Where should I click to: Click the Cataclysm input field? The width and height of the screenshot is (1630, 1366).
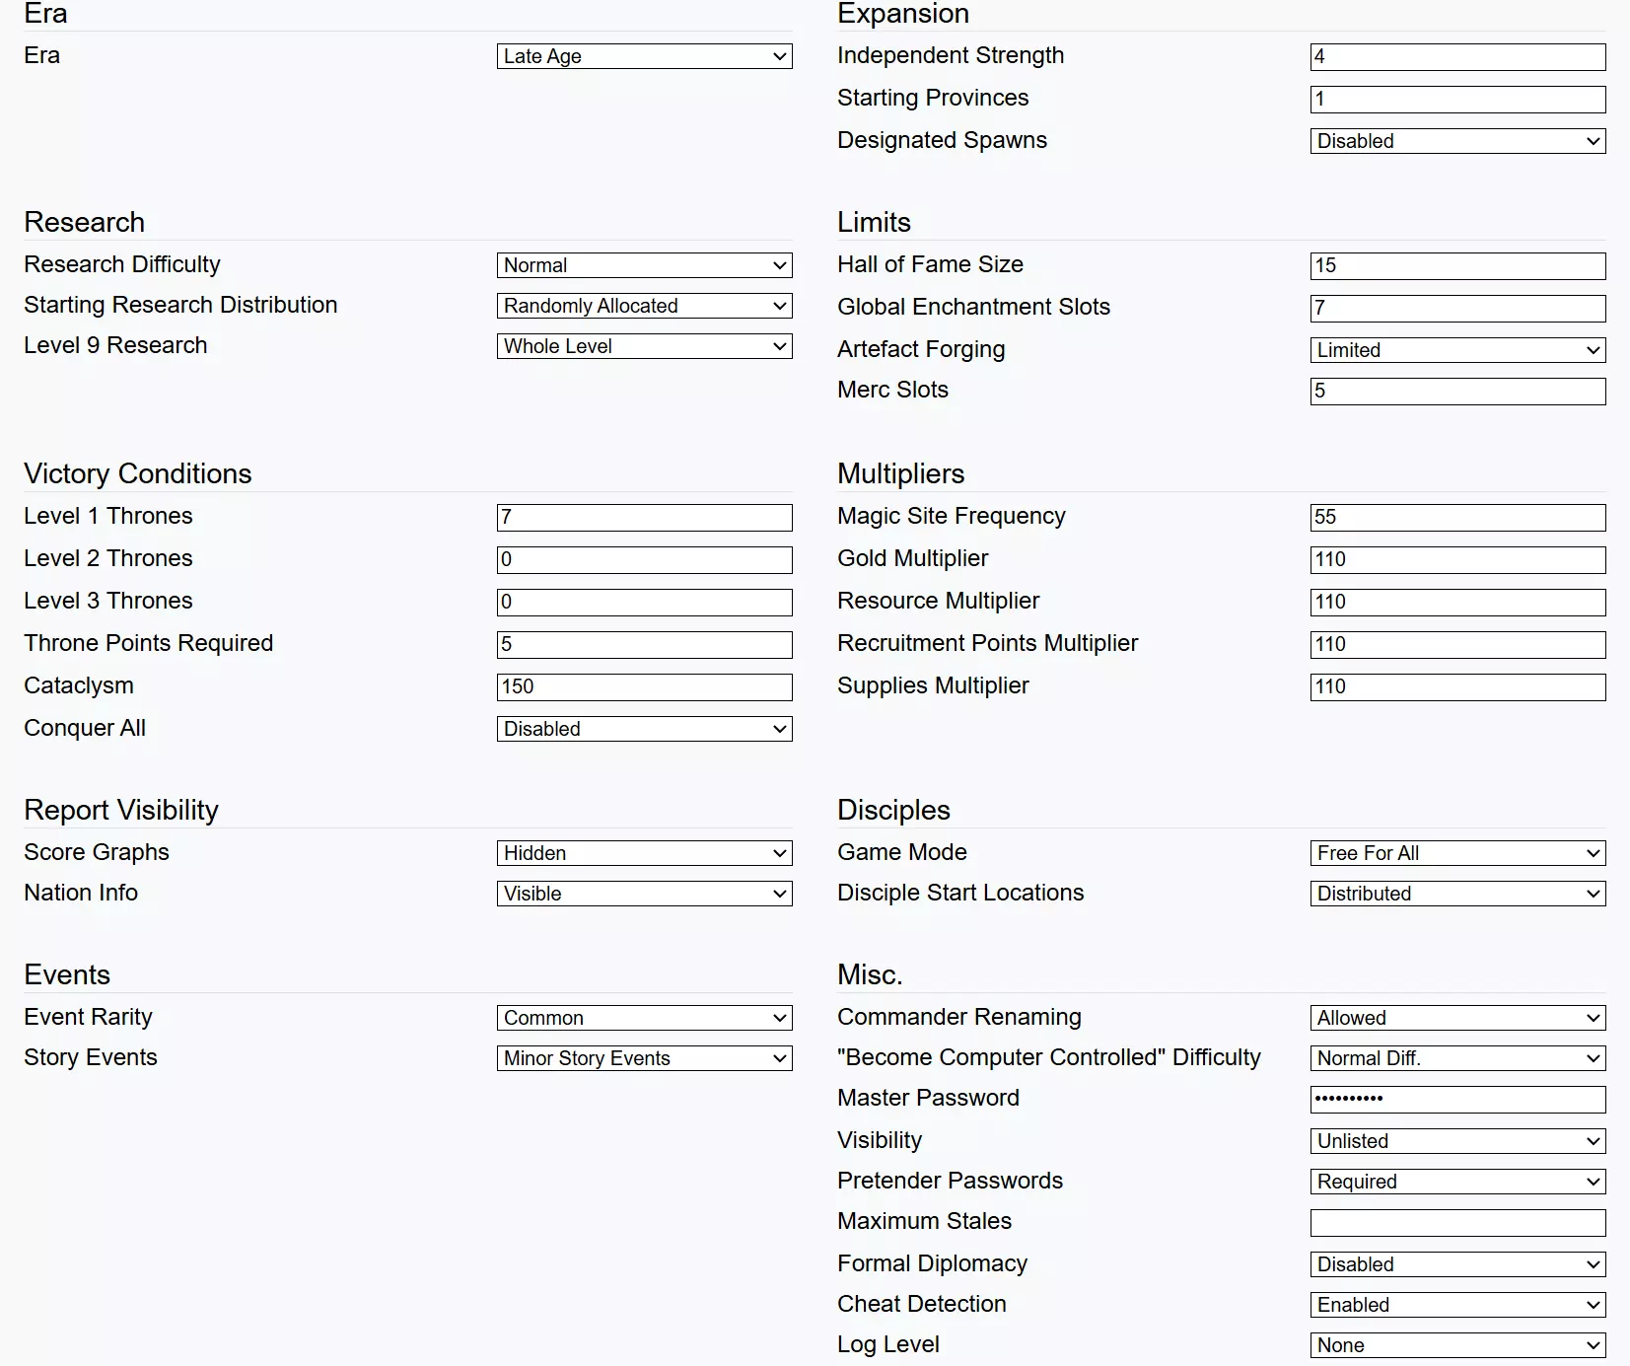pyautogui.click(x=644, y=687)
